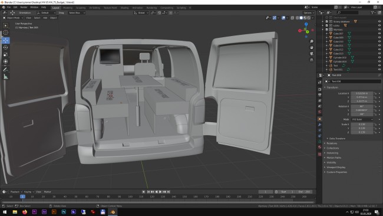Open the timeline Playback menu

click(16, 192)
